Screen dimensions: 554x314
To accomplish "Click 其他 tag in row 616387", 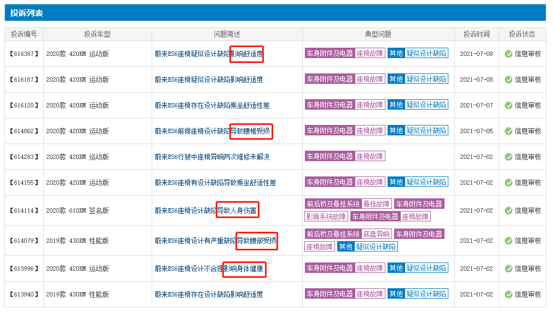I will (x=396, y=53).
